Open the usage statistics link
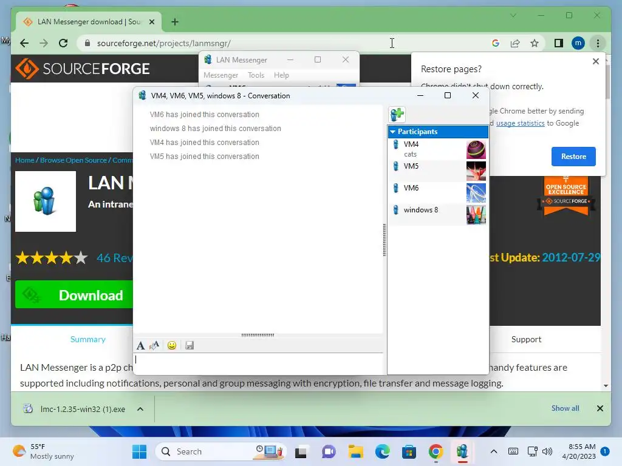Viewport: 622px width, 466px height. (x=520, y=123)
